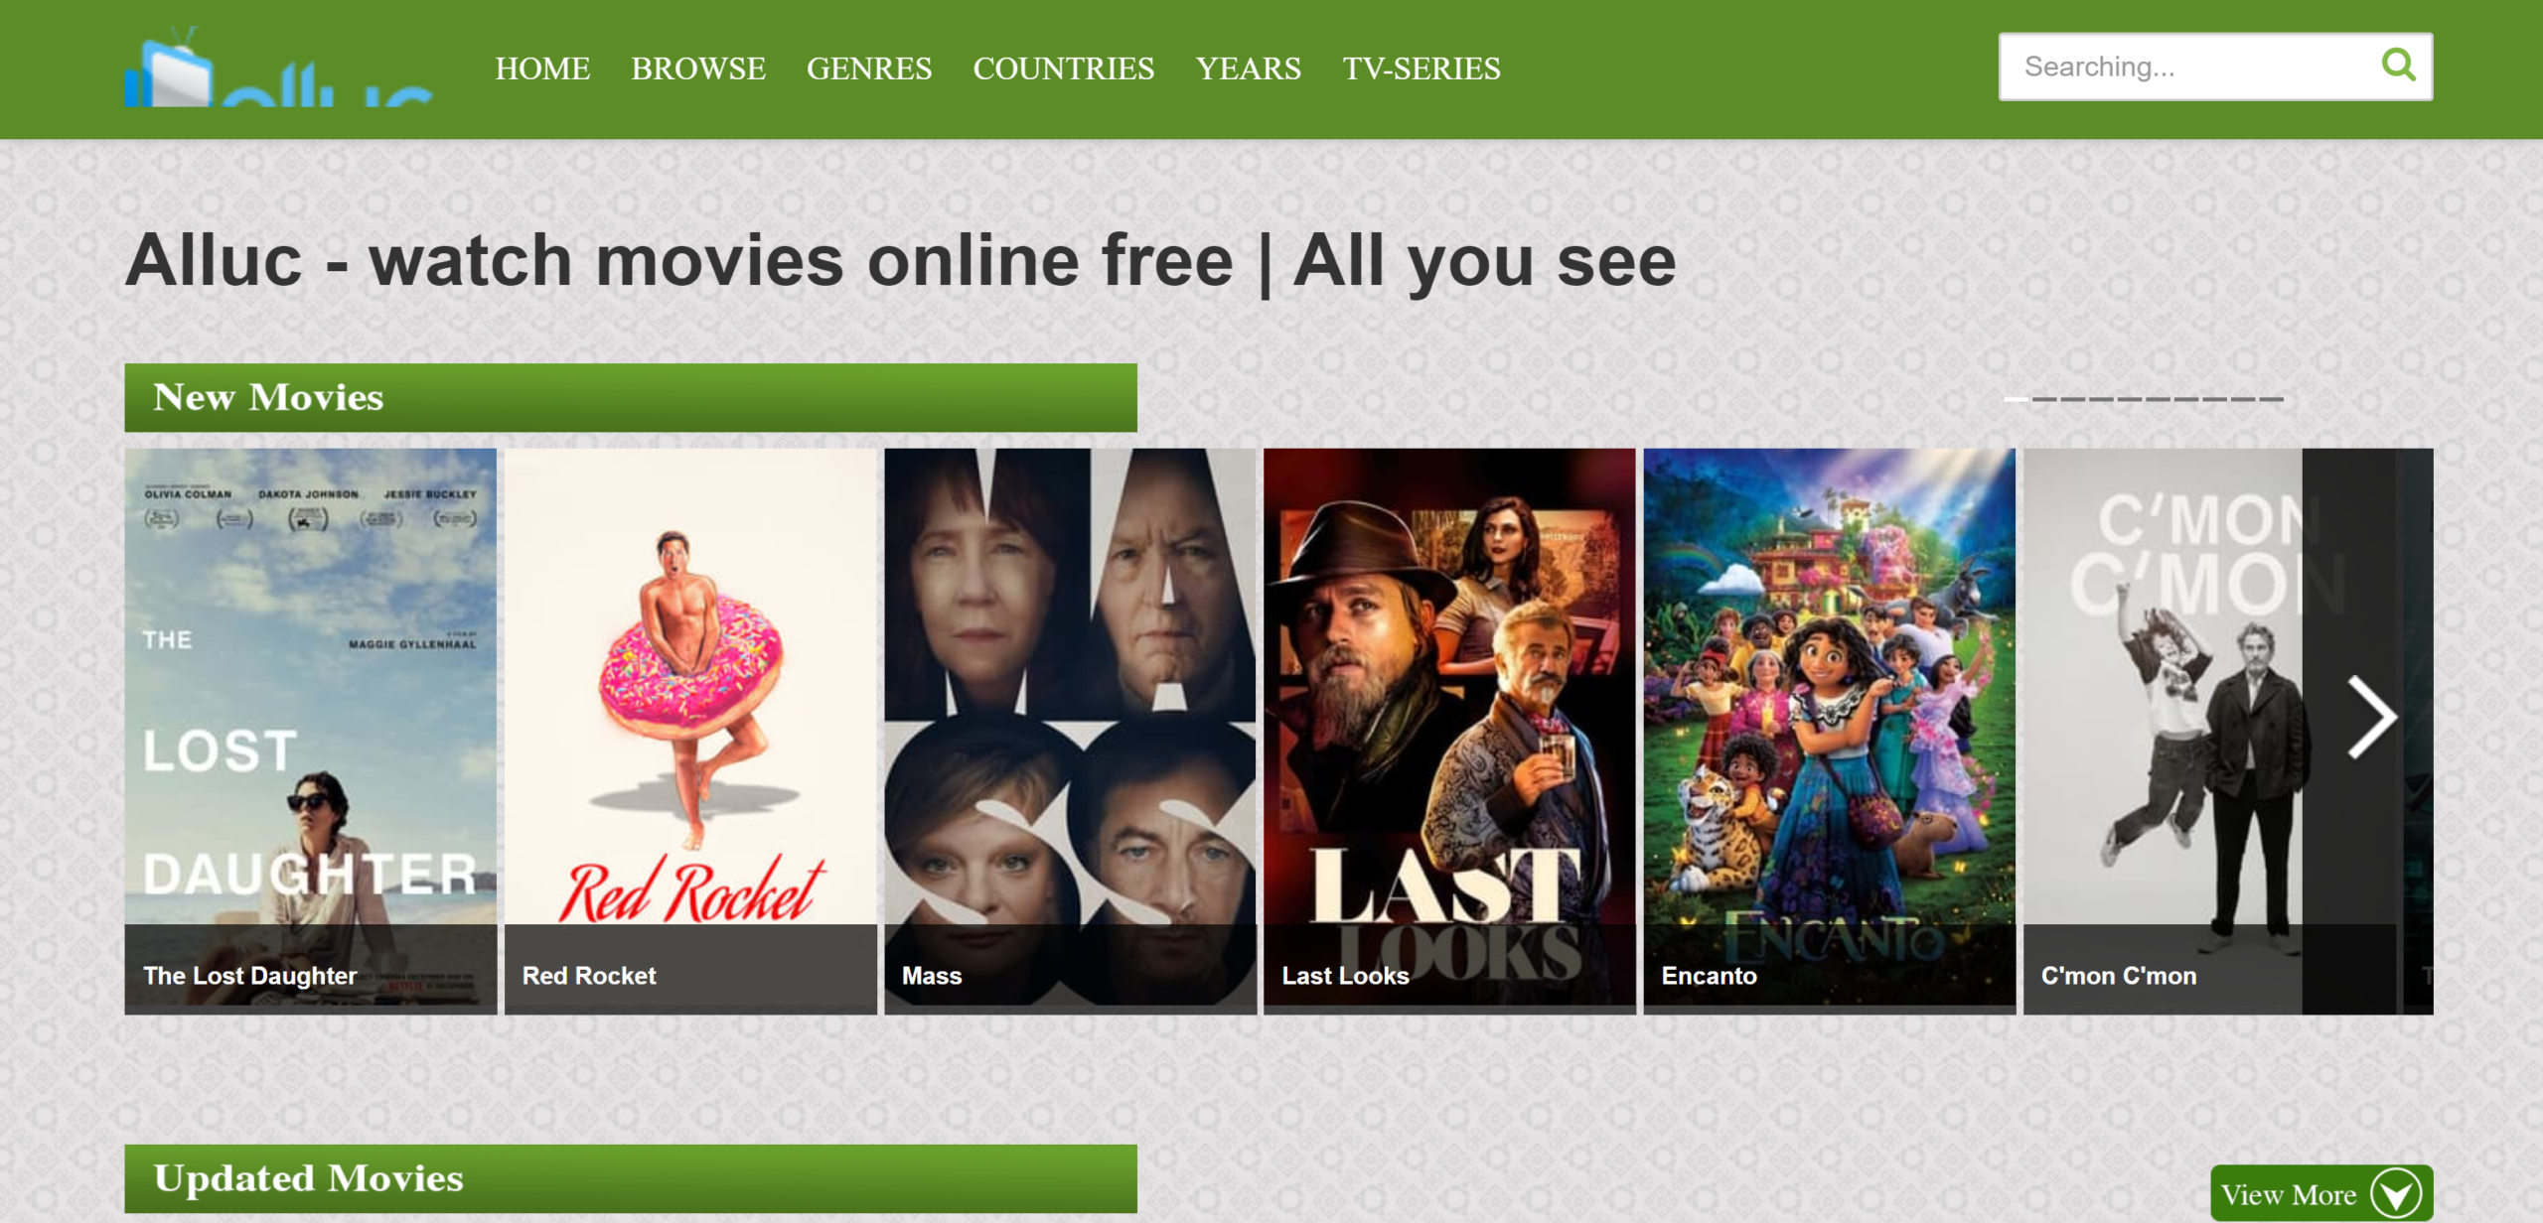Select the Encanto movie poster
Image resolution: width=2543 pixels, height=1223 pixels.
coord(1830,731)
